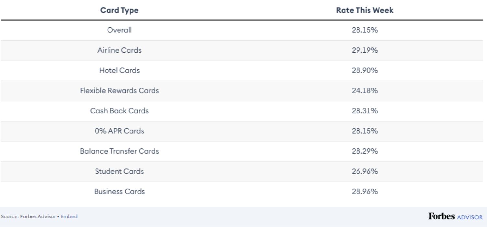Select the 0% APR Cards label
The height and width of the screenshot is (231, 487).
click(x=119, y=131)
